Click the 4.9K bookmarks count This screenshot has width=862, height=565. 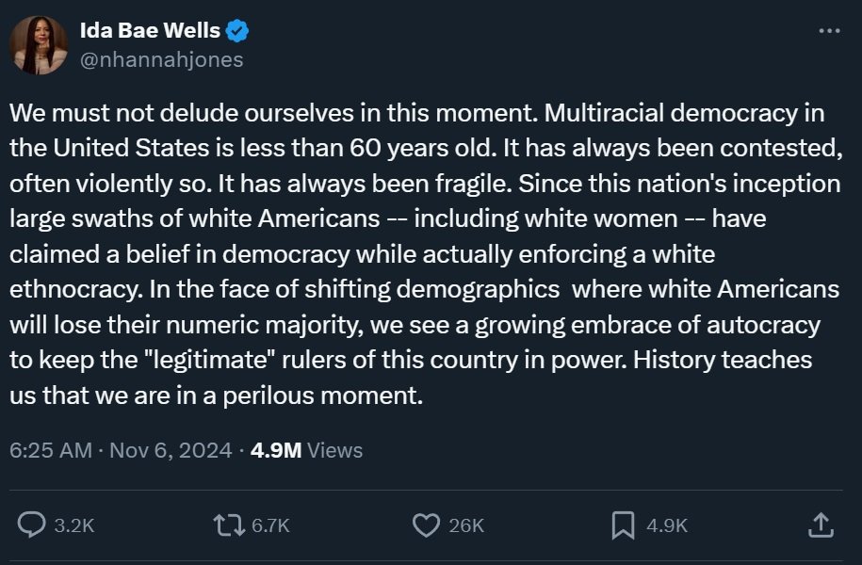click(667, 525)
